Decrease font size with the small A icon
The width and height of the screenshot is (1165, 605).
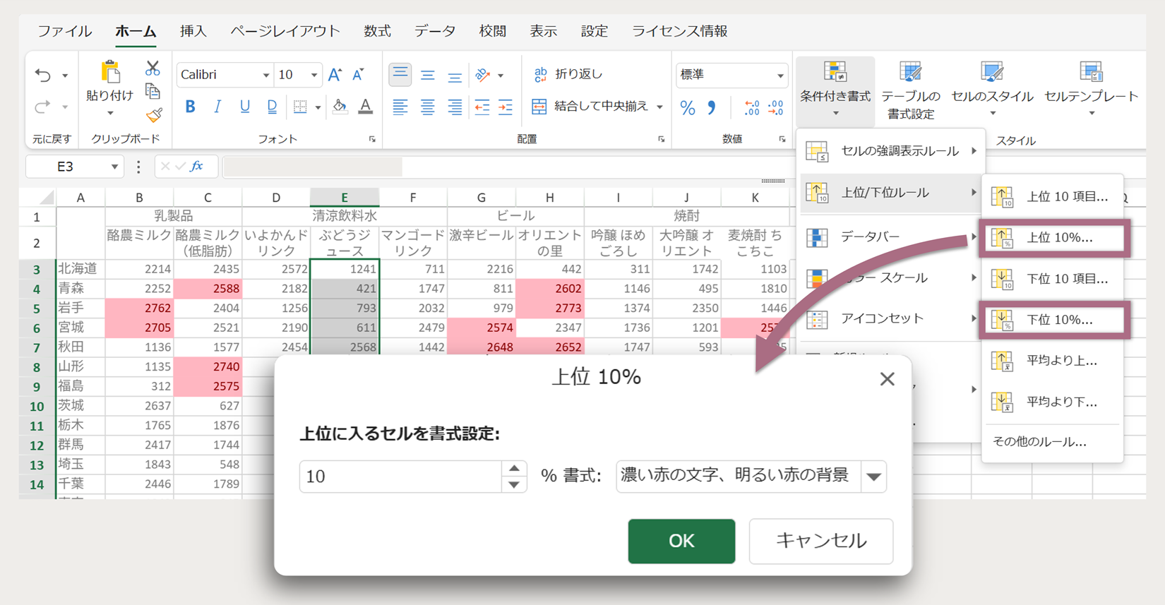click(x=359, y=75)
